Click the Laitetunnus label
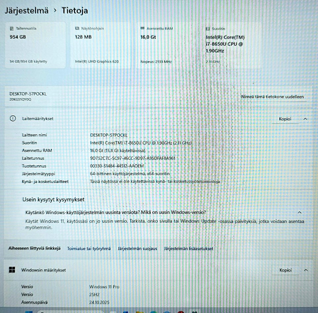 (33, 158)
